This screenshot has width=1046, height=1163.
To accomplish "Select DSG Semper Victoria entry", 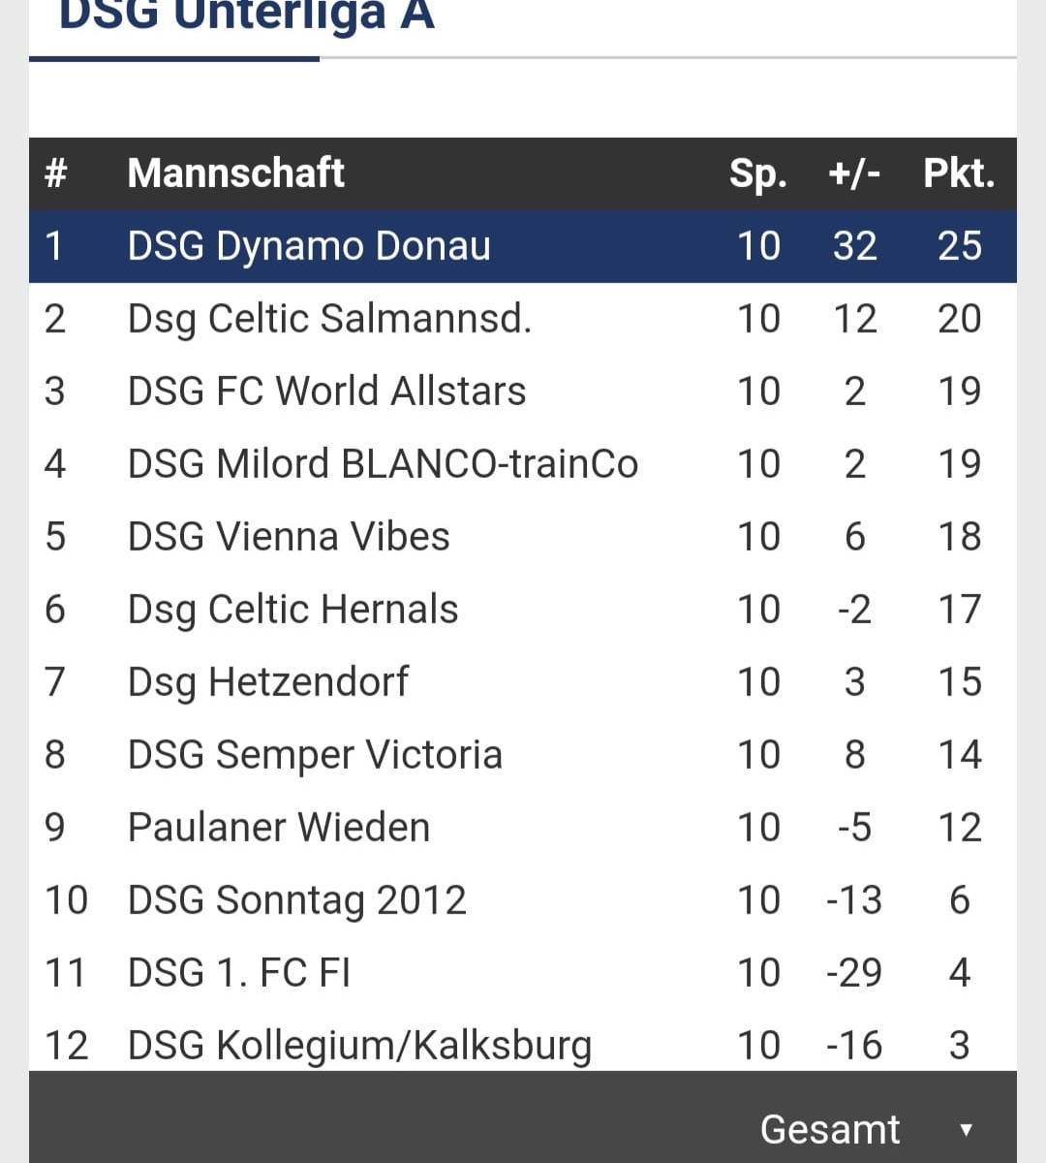I will tap(315, 755).
